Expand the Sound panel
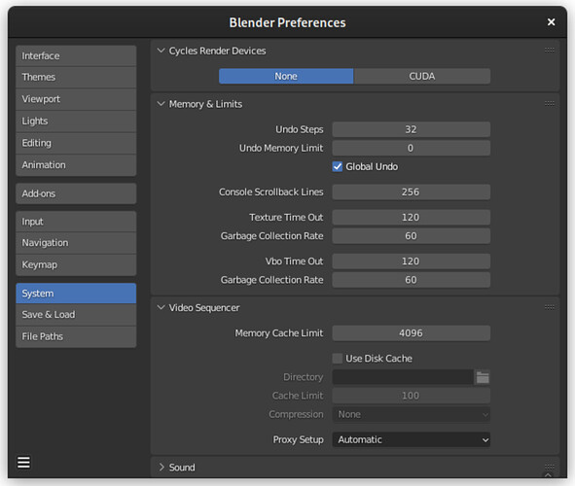The height and width of the screenshot is (486, 575). coord(161,468)
